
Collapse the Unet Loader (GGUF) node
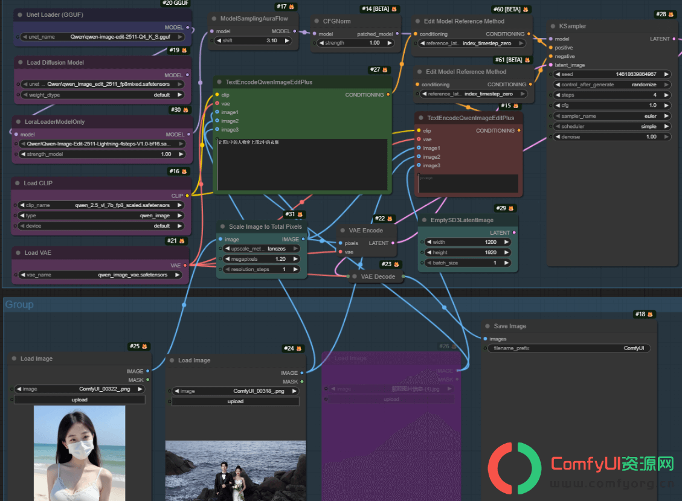point(20,14)
